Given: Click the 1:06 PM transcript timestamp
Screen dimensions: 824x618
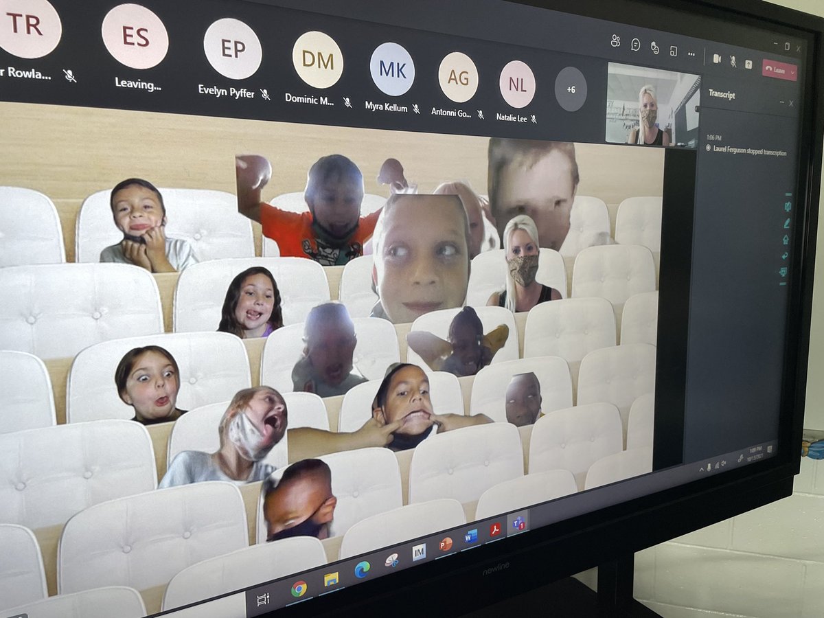Looking at the screenshot, I should point(715,138).
